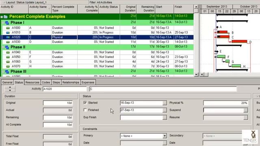Click the red Gantt bar for activity B
Viewport: 260px width, 146px height.
pos(222,32)
